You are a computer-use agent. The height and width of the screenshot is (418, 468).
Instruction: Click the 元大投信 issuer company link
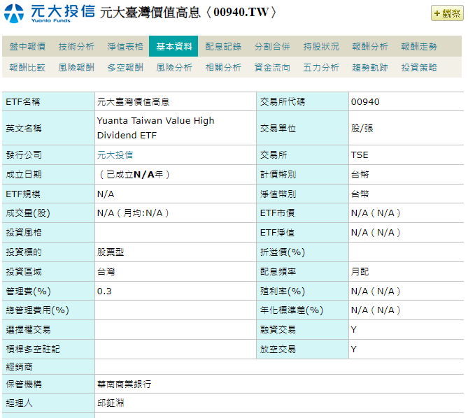pyautogui.click(x=115, y=155)
